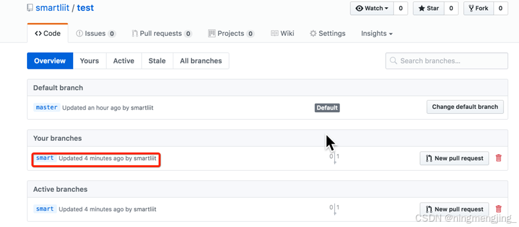Click the magnifier icon in branch search
519x227 pixels.
click(393, 61)
